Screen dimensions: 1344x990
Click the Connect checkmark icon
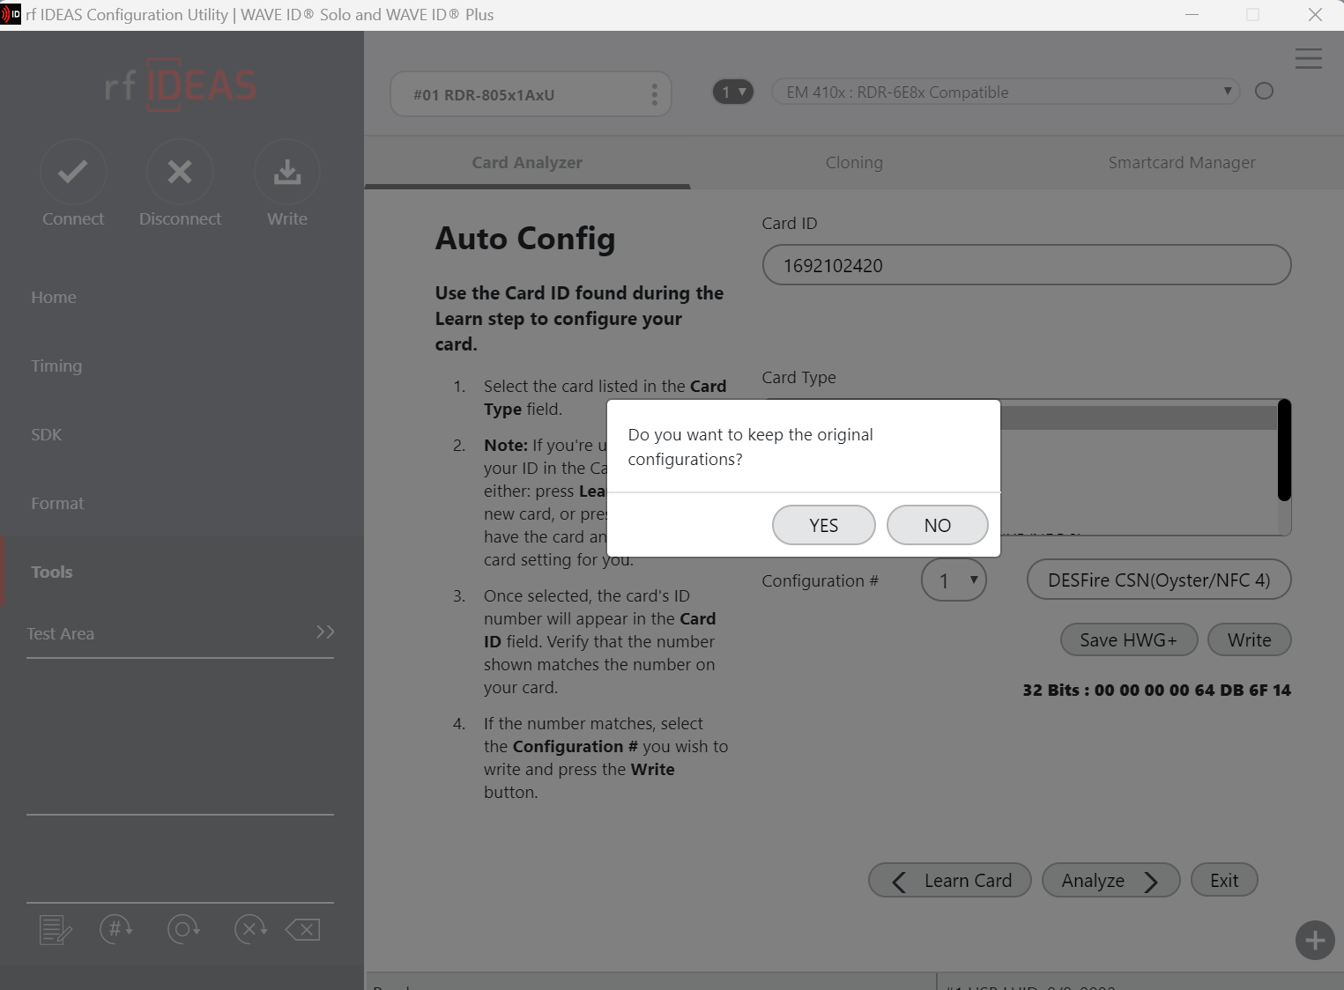[x=73, y=172]
